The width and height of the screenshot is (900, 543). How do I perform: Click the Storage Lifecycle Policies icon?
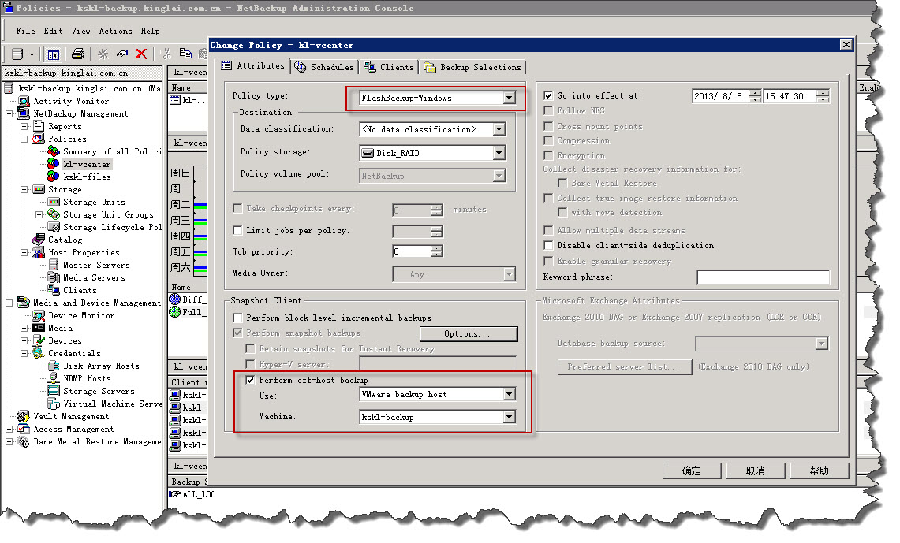54,227
